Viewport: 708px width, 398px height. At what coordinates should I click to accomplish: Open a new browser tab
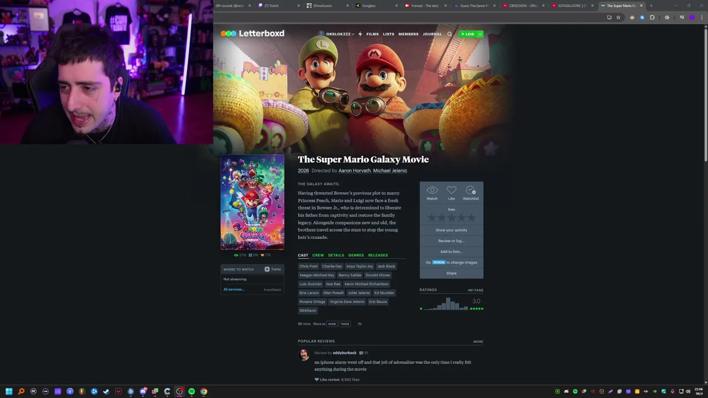(x=651, y=6)
